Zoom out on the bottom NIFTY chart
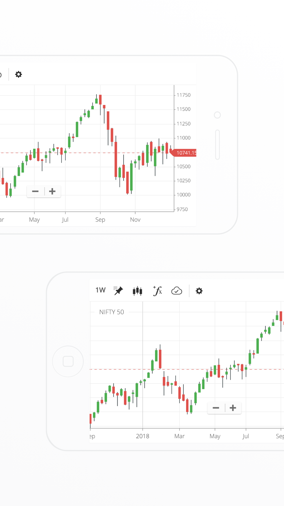284x506 pixels. coord(216,408)
